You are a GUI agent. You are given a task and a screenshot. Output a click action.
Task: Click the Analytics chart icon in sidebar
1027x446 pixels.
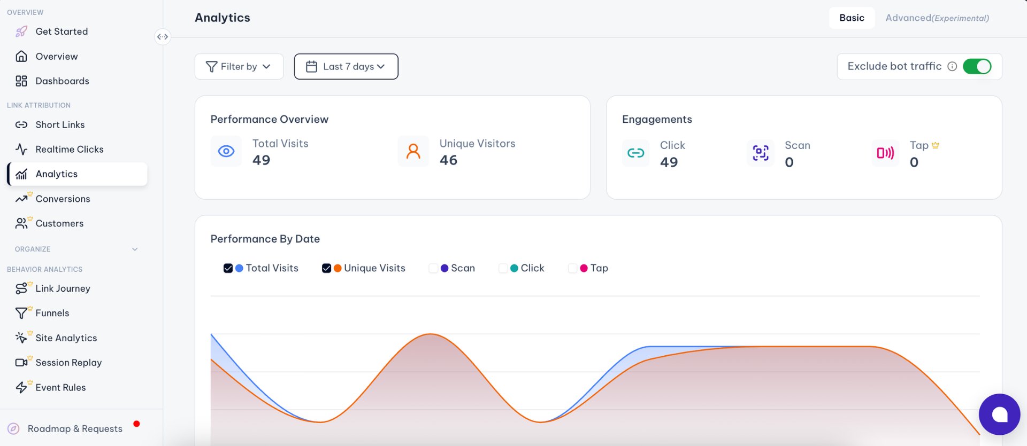(x=21, y=174)
